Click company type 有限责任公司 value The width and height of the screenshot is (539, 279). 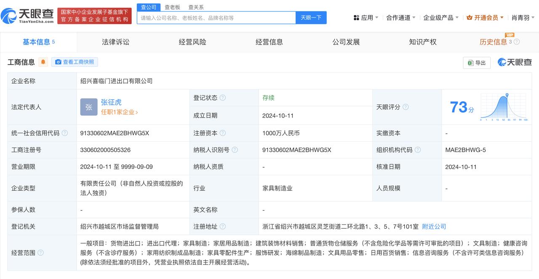[132, 188]
